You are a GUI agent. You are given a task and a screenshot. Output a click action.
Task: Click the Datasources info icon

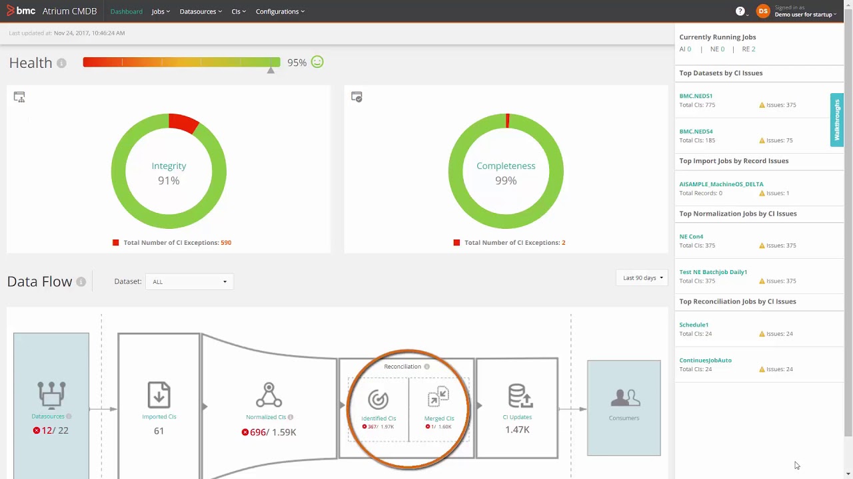point(69,416)
